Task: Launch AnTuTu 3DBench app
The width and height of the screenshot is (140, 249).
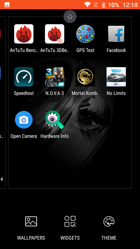Action: [54, 34]
